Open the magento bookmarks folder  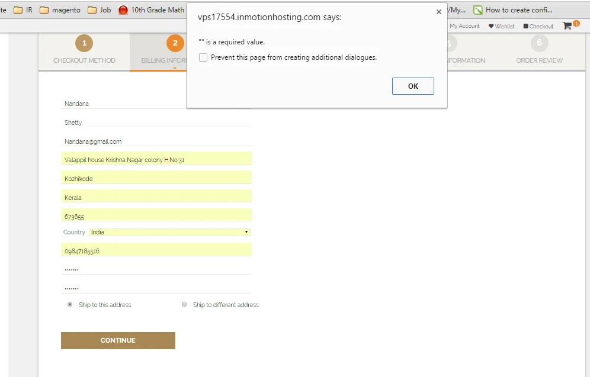click(x=60, y=10)
